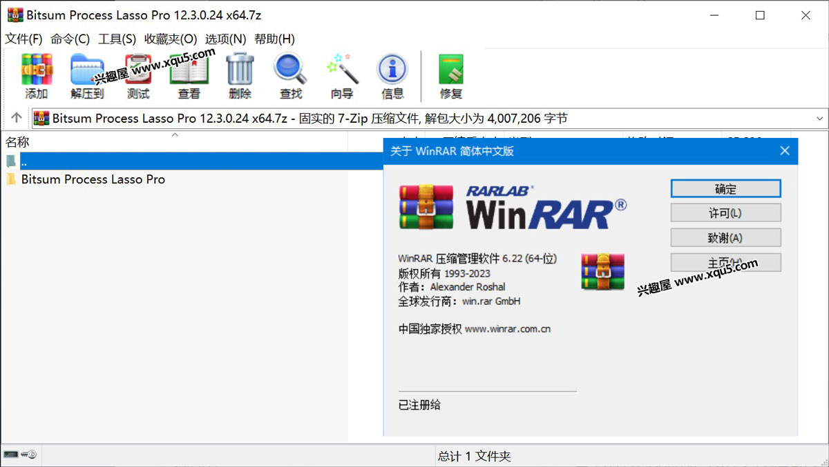
Task: Click www.winrar.com.cn text in About dialog
Action: tap(508, 329)
